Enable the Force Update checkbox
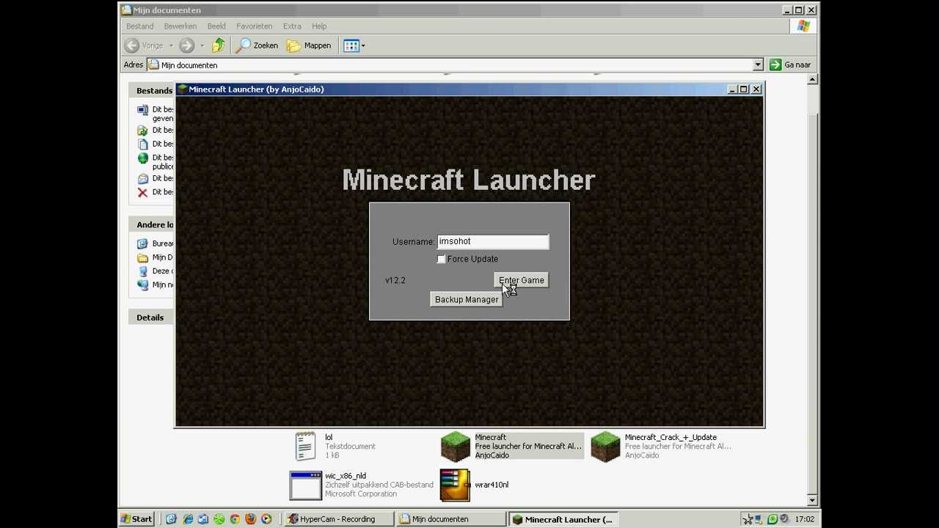 click(441, 259)
